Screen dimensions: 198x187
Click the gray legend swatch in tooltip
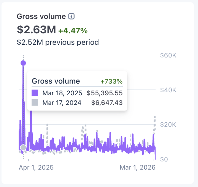tap(35, 103)
